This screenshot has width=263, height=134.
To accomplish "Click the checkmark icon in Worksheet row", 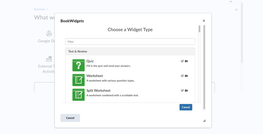I will [x=182, y=76].
